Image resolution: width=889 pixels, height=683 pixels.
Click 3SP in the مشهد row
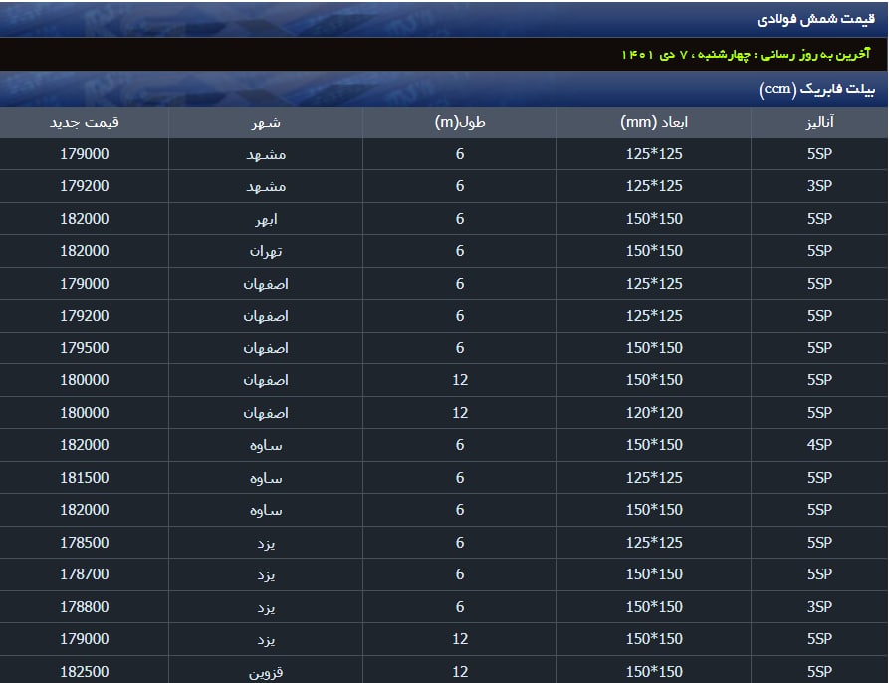pos(820,186)
